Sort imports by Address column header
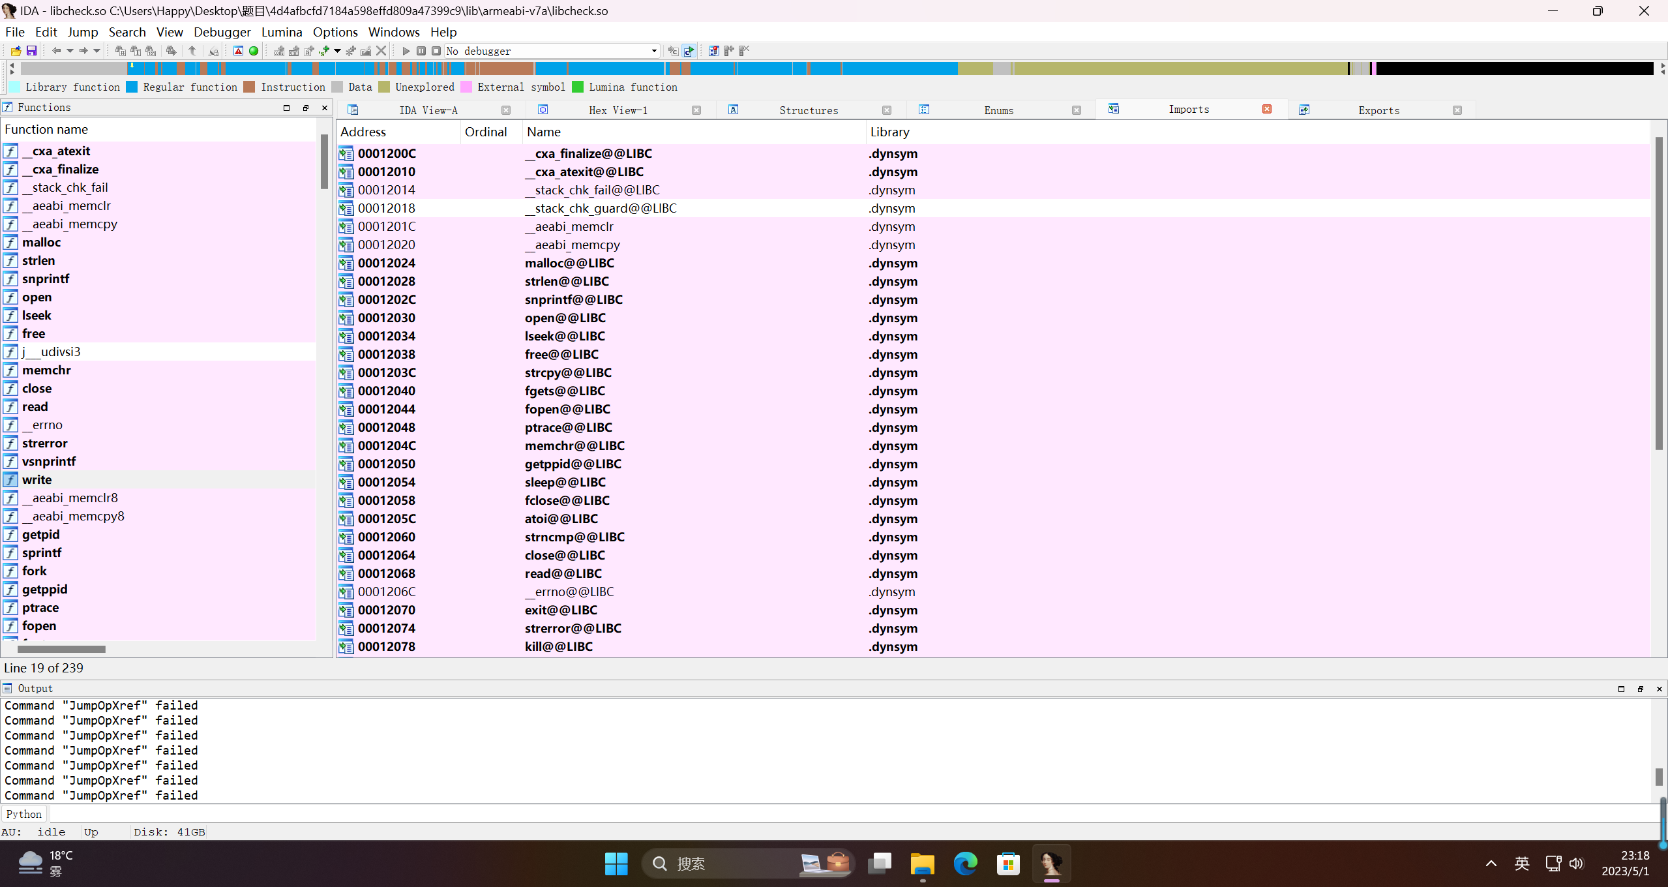The height and width of the screenshot is (887, 1668). coord(363,132)
